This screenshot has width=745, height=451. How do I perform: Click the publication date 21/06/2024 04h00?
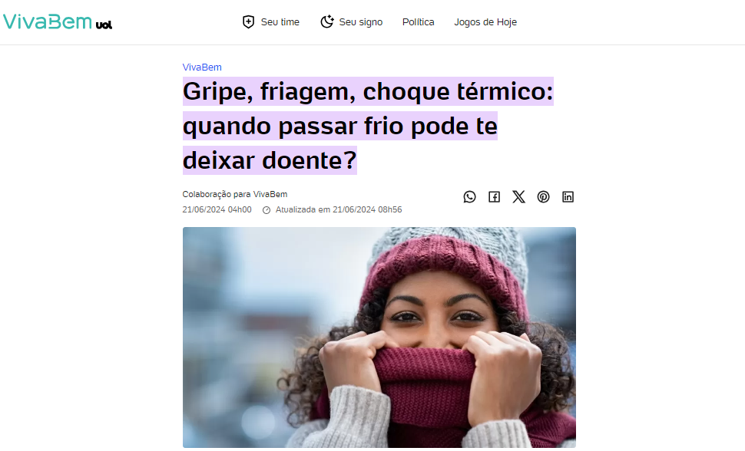click(217, 209)
